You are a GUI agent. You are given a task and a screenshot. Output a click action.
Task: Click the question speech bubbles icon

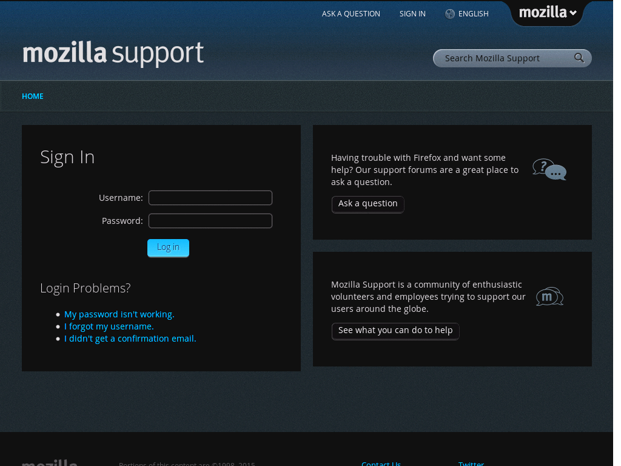(x=549, y=170)
